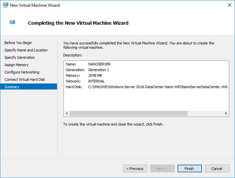Image resolution: width=235 pixels, height=178 pixels.
Task: Switch to the Configure Networking step
Action: tap(22, 72)
